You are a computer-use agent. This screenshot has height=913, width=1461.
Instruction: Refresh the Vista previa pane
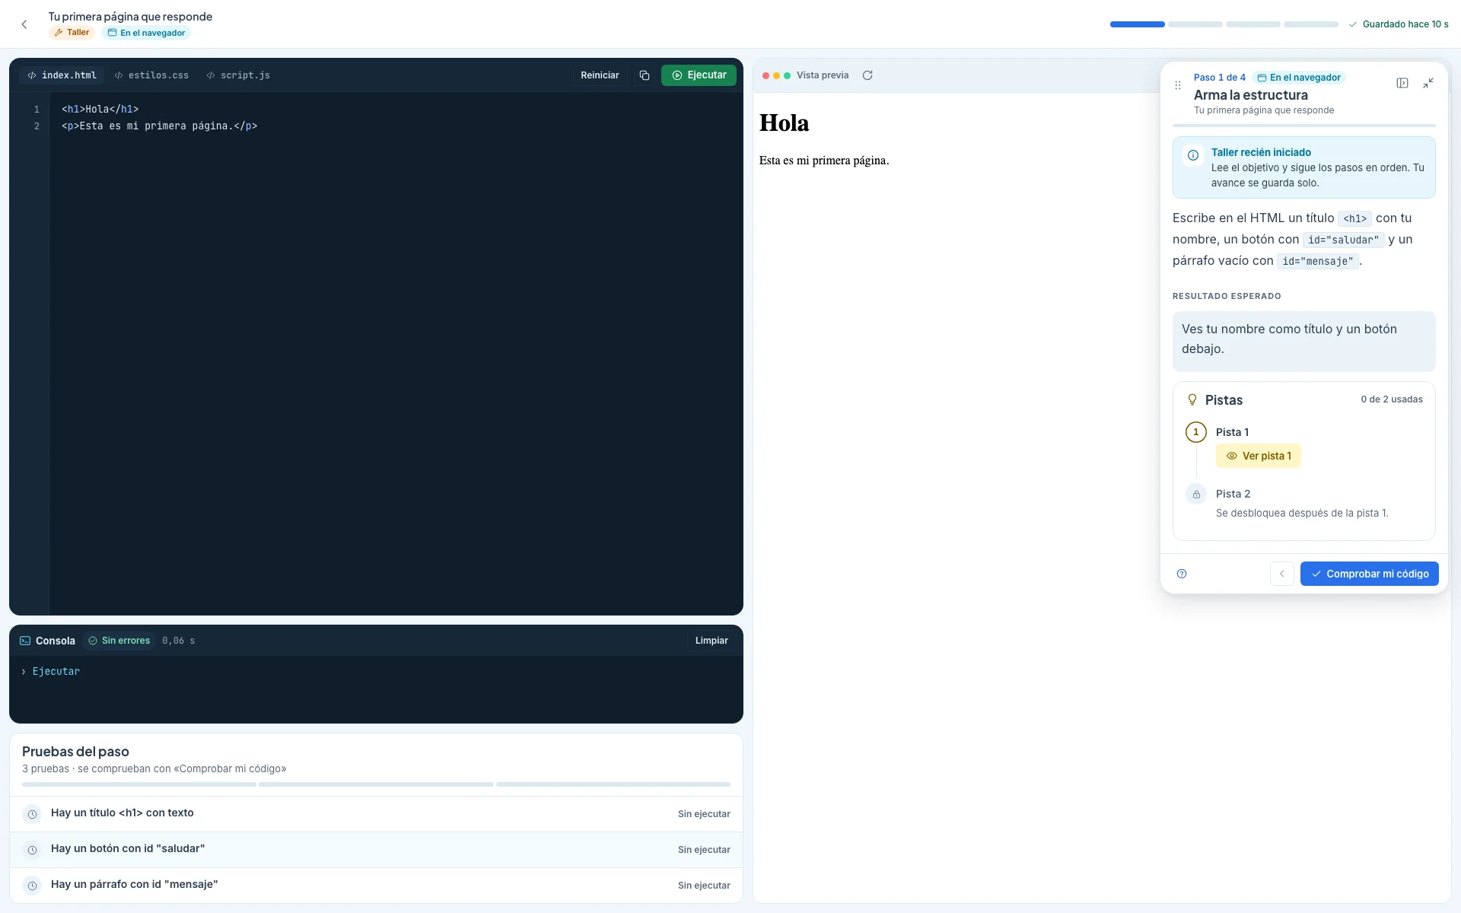[867, 75]
